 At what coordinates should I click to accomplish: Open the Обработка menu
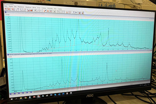(x=28, y=7)
